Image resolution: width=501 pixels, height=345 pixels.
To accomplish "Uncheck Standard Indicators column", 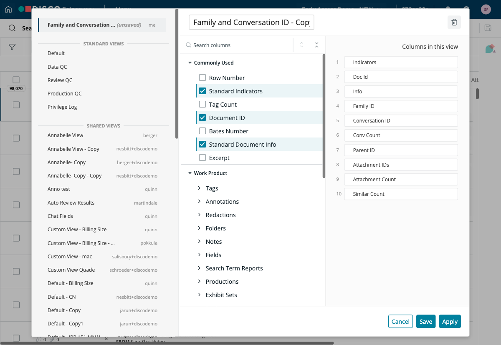I will click(202, 91).
